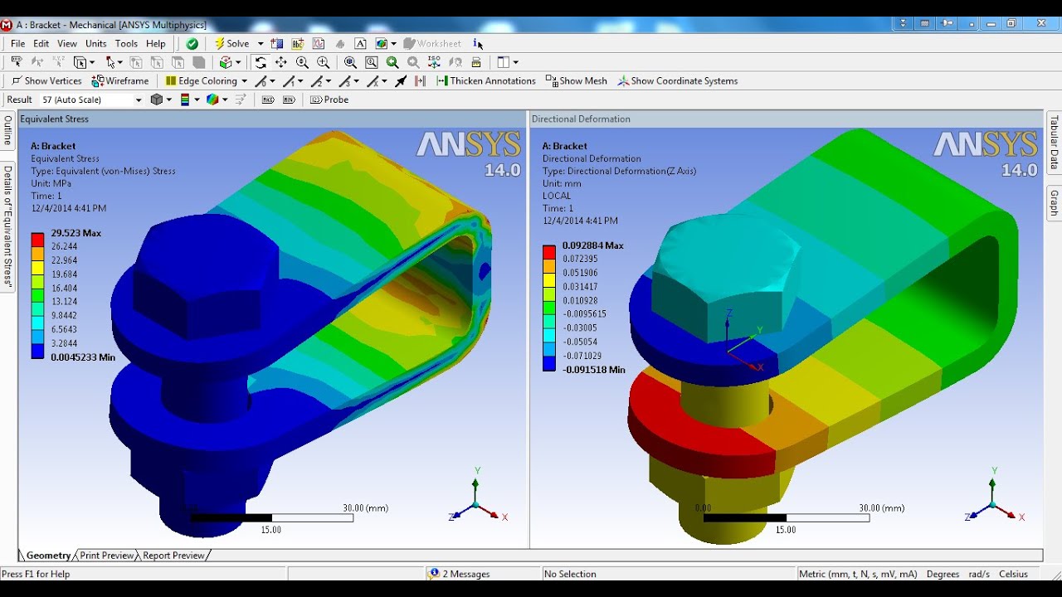Click the green magnifier icon
Image resolution: width=1062 pixels, height=597 pixels.
(392, 62)
